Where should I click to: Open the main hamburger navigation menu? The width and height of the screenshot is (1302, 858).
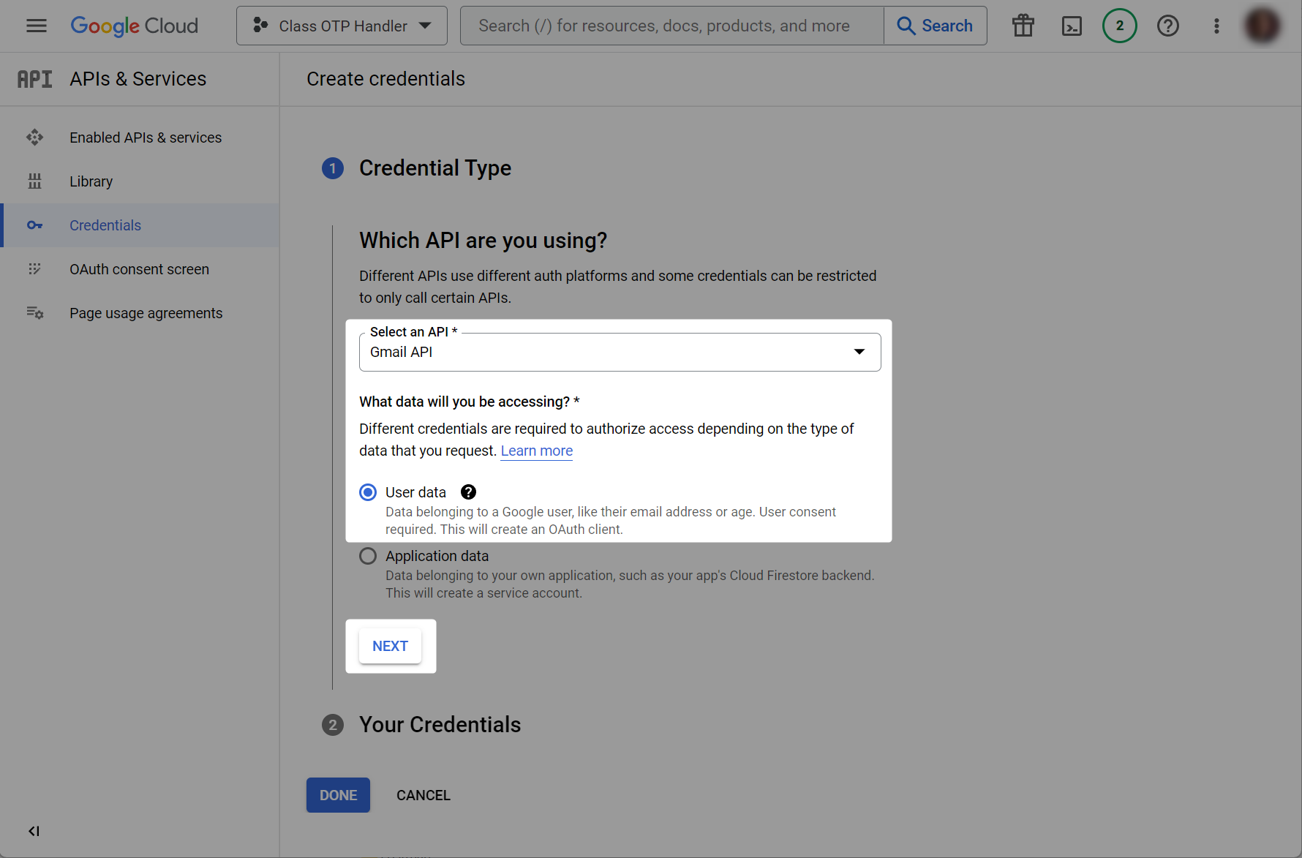tap(36, 26)
